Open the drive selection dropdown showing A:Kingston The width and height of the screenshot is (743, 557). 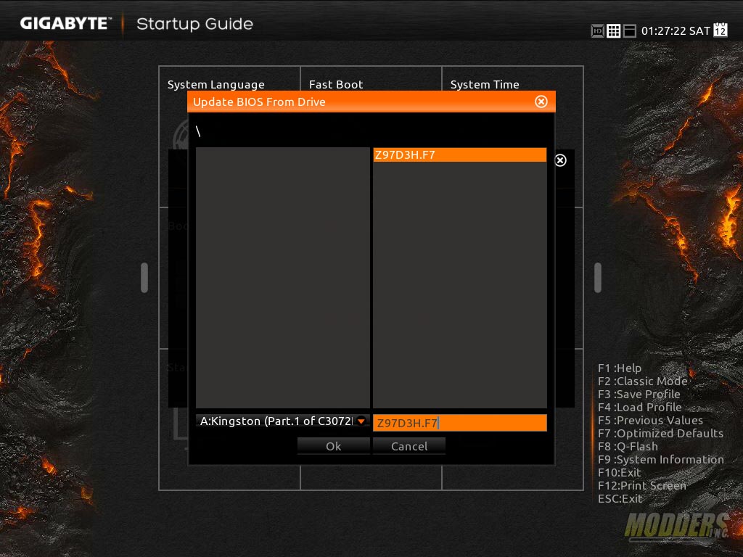pos(361,421)
